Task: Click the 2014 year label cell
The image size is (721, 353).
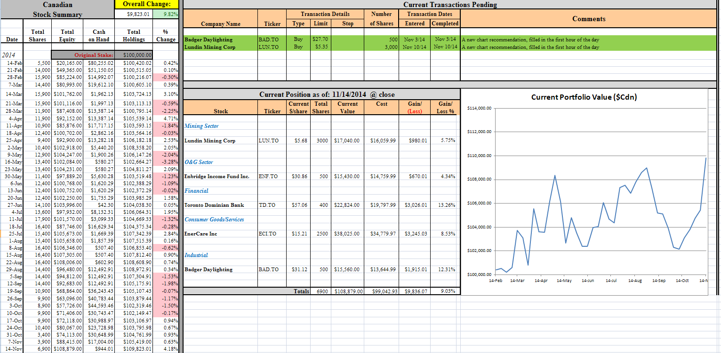Action: tap(9, 55)
